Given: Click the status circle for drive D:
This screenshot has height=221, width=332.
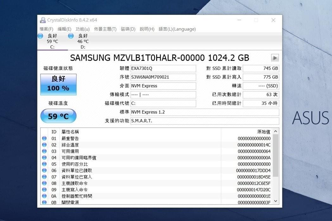Looking at the screenshot, I should (x=71, y=36).
